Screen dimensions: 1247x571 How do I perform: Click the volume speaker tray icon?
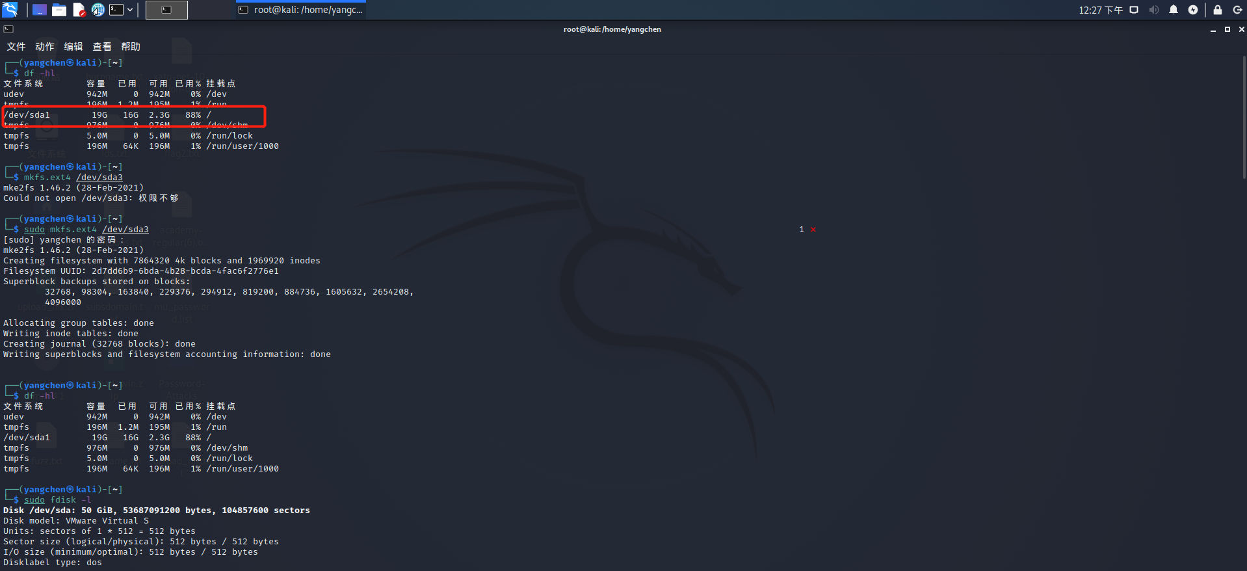pyautogui.click(x=1154, y=10)
